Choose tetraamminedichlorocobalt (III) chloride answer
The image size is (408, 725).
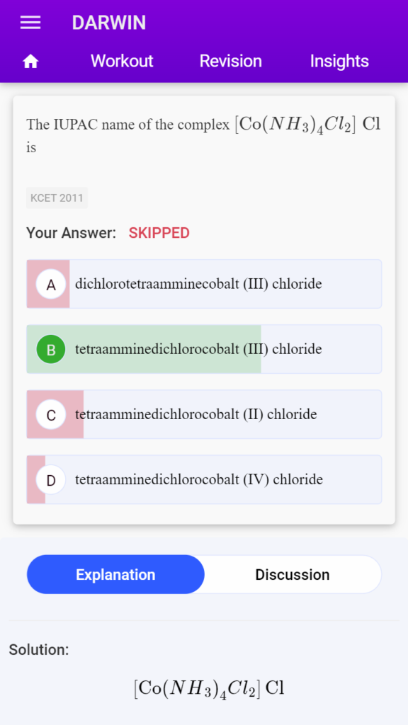click(x=204, y=349)
